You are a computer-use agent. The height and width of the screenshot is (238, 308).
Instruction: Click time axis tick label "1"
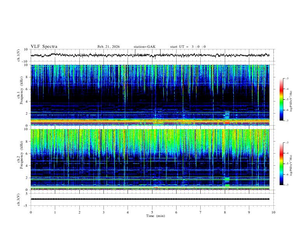click(55, 212)
